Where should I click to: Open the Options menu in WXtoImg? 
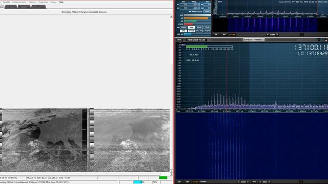(x=32, y=2)
